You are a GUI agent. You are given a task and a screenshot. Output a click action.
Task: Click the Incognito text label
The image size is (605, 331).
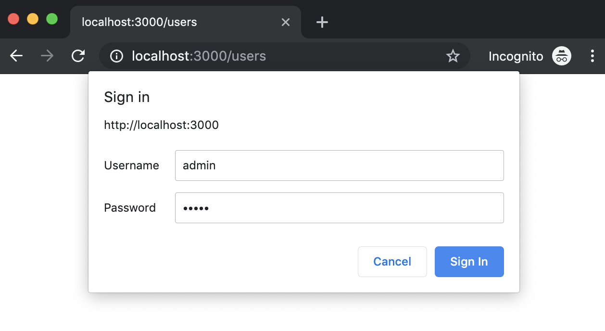(516, 56)
